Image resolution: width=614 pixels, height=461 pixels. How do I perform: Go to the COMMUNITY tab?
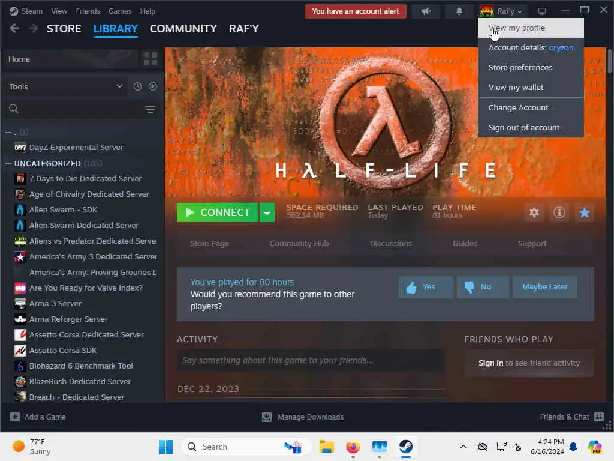(x=183, y=29)
